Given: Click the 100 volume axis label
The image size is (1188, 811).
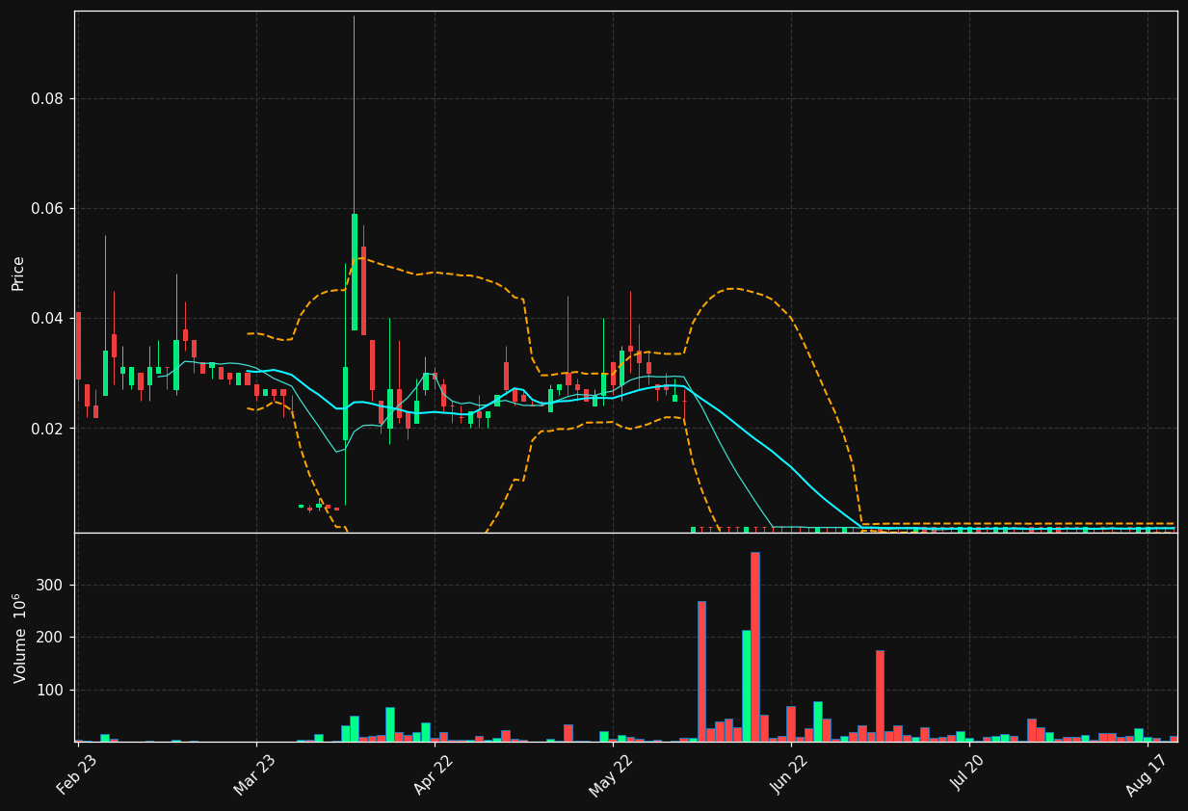Looking at the screenshot, I should point(51,691).
